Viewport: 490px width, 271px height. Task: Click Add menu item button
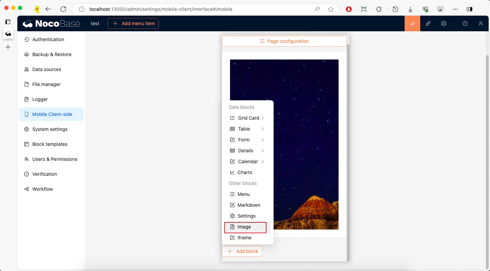point(133,23)
